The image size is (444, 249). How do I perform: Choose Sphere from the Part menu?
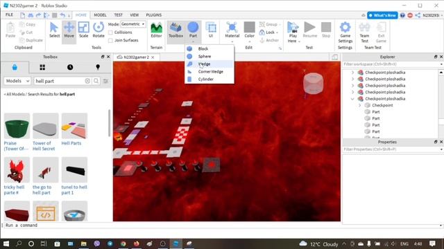(210, 57)
